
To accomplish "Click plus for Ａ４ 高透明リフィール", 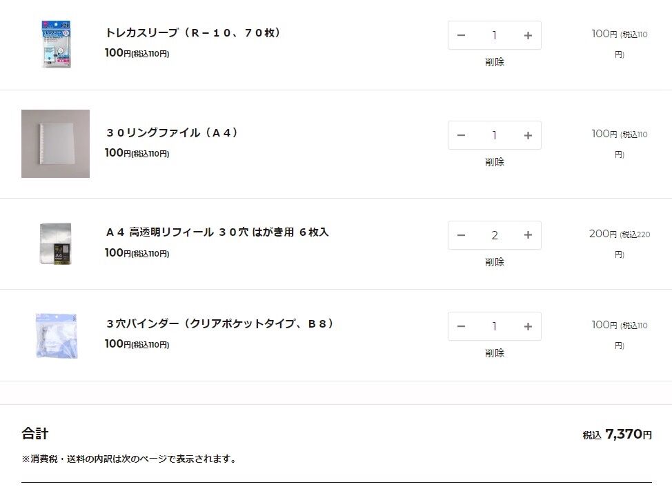I will [x=528, y=235].
